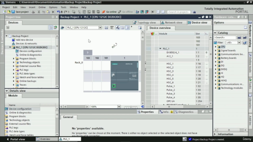Expand the Information section
Screen dimensions: 253x142
point(215,134)
